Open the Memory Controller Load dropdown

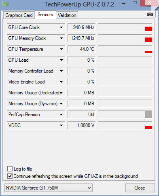61,71
